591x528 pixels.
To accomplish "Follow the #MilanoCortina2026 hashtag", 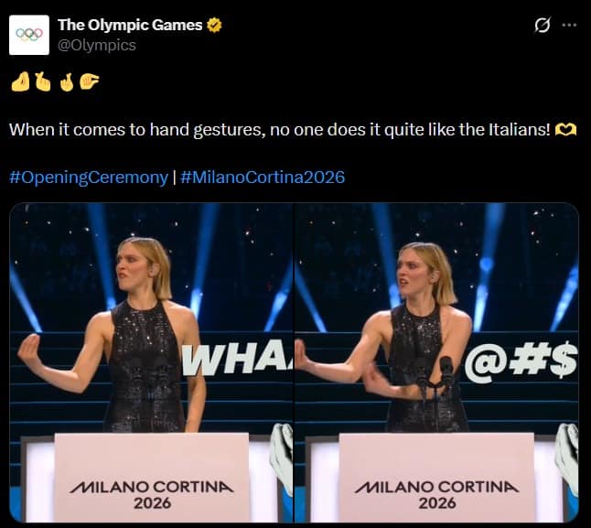I will point(263,178).
